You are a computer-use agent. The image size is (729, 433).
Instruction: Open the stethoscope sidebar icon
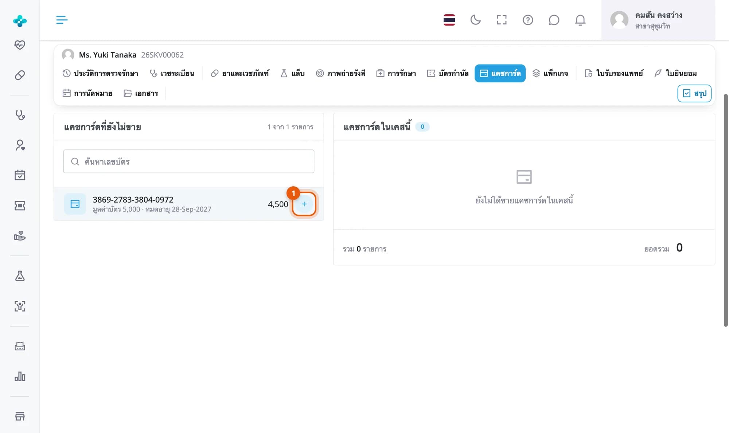tap(20, 115)
